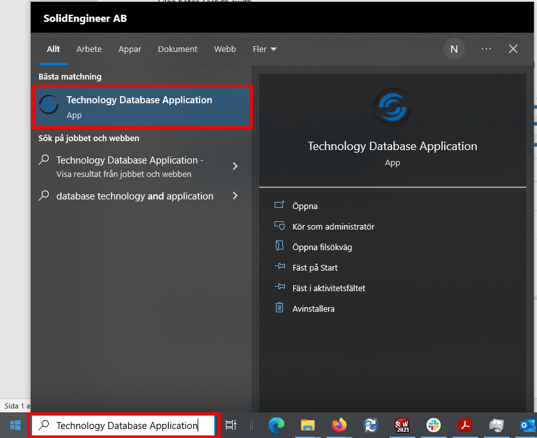Launch Adobe Acrobat from the taskbar
The width and height of the screenshot is (537, 438).
(x=465, y=425)
